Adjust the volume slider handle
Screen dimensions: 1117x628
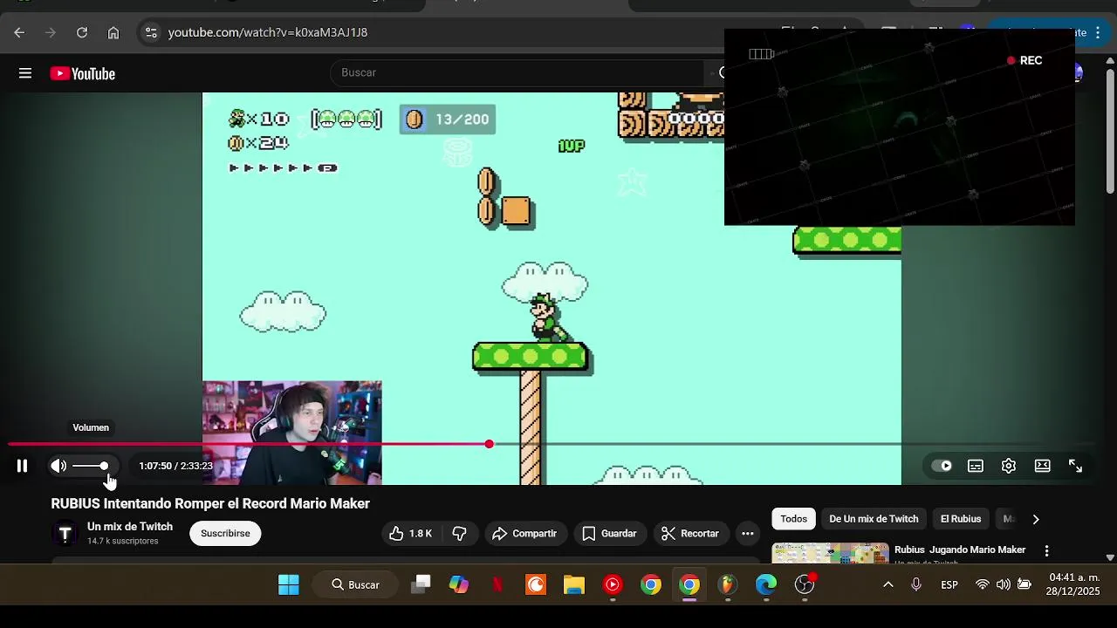click(104, 466)
